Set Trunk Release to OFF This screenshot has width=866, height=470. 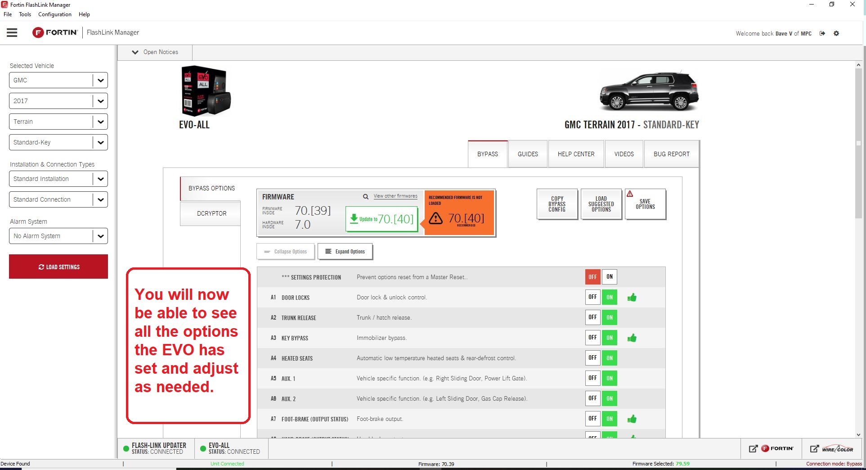(592, 317)
